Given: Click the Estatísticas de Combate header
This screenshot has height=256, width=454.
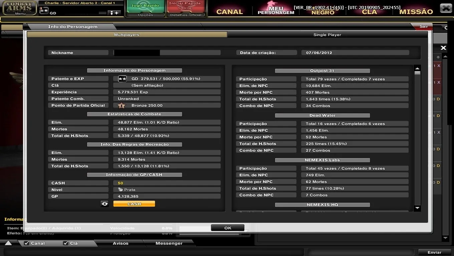Looking at the screenshot, I should pos(135,114).
